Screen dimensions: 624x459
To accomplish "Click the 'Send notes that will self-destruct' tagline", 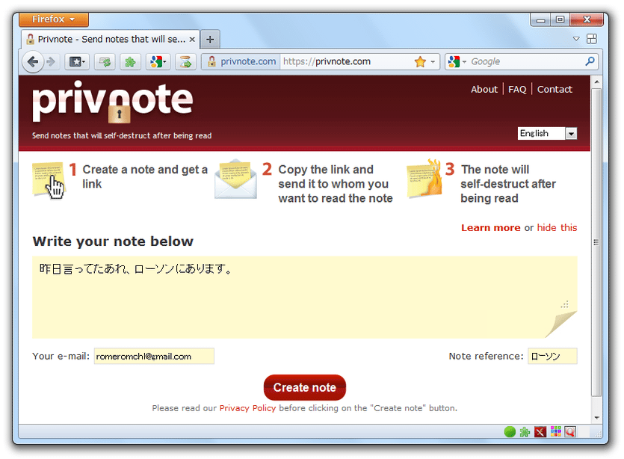I will (122, 135).
